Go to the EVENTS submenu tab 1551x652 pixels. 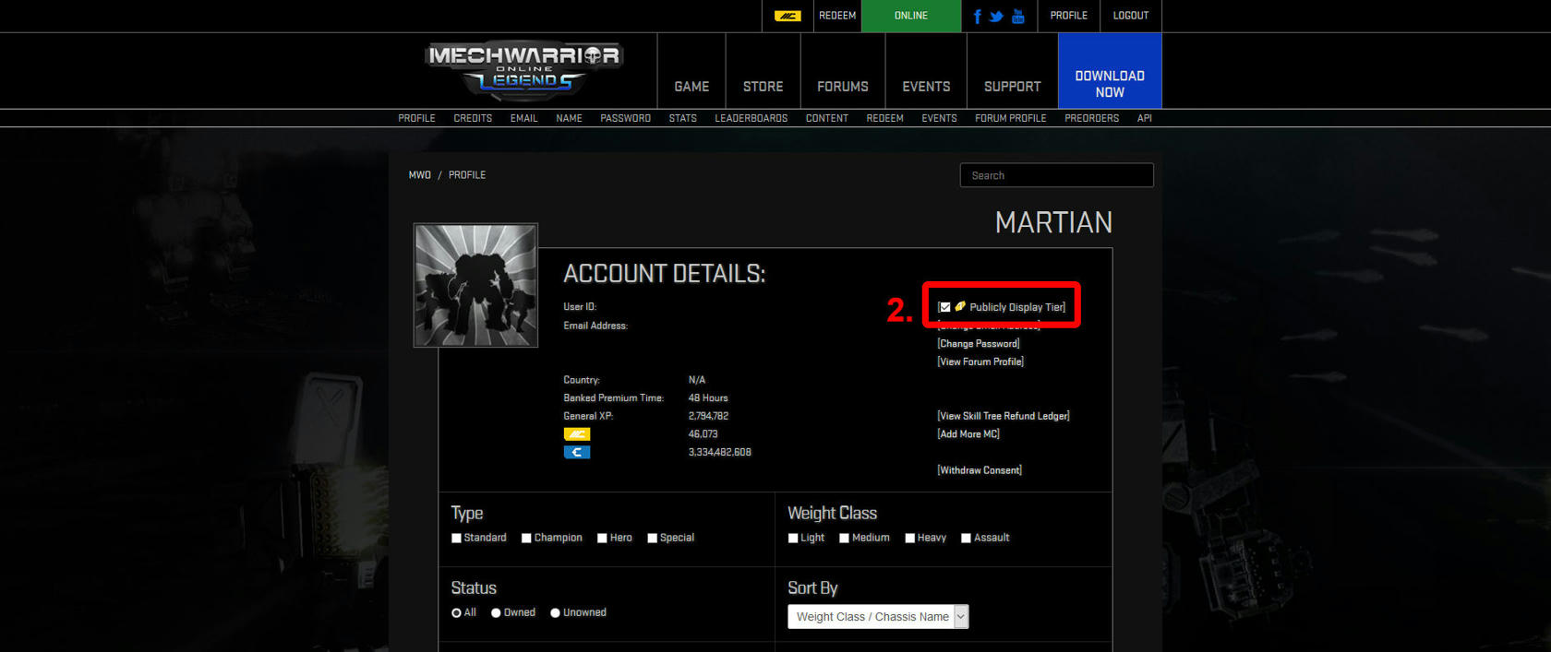[939, 118]
